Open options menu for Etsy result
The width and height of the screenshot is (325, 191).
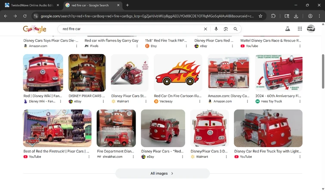tap(186, 46)
